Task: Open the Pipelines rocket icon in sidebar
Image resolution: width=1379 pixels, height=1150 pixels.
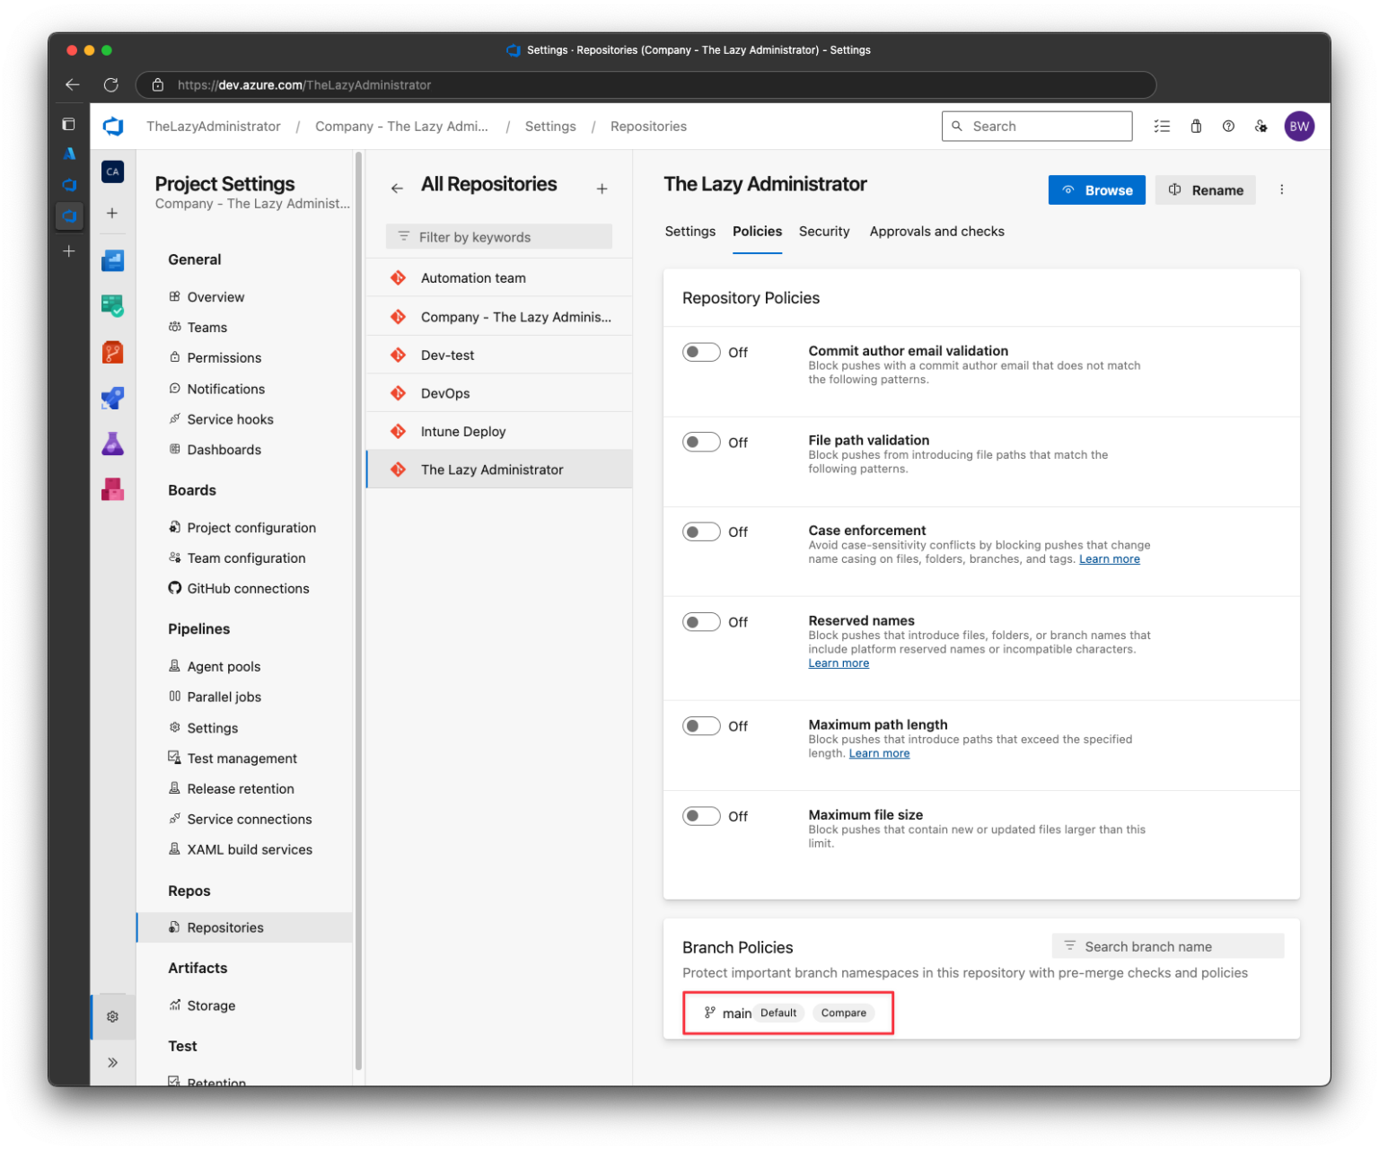Action: pos(112,398)
